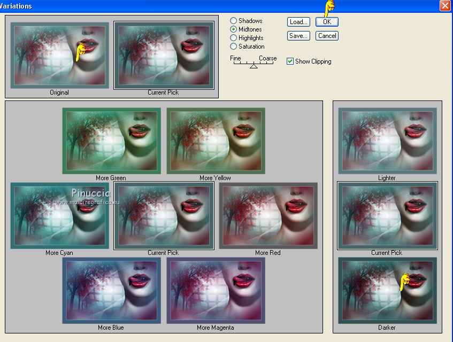The image size is (453, 342).
Task: Close the Variations dialog window
Action: point(445,5)
